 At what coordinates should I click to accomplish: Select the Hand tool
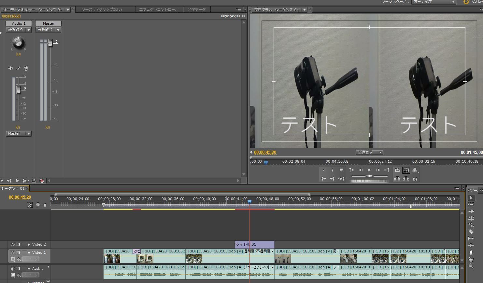(471, 259)
